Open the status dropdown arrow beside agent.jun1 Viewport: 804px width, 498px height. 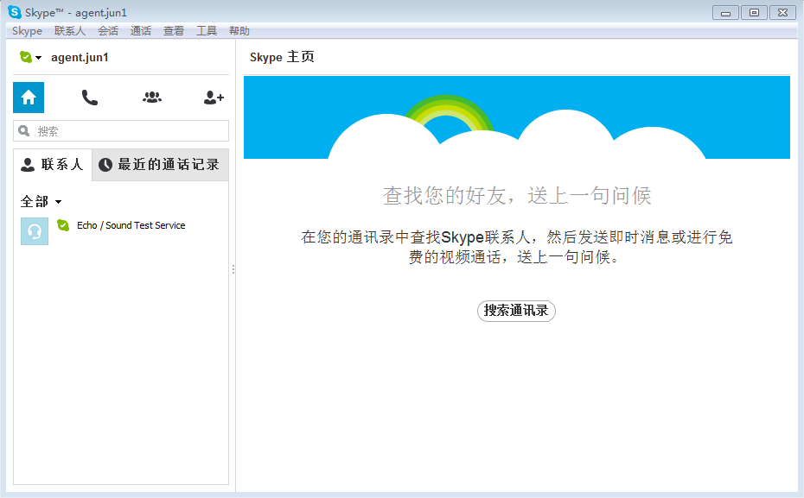coord(38,58)
